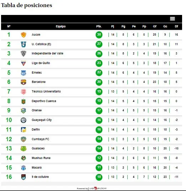Click the Equipo column header
This screenshot has width=186, height=191.
pyautogui.click(x=61, y=26)
